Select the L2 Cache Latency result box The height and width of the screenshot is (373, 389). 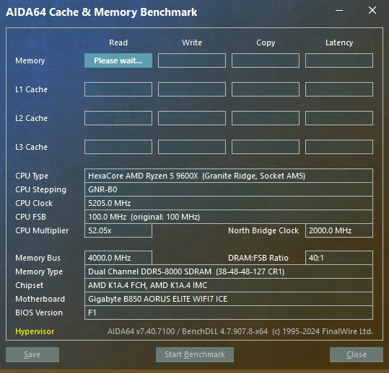(339, 118)
